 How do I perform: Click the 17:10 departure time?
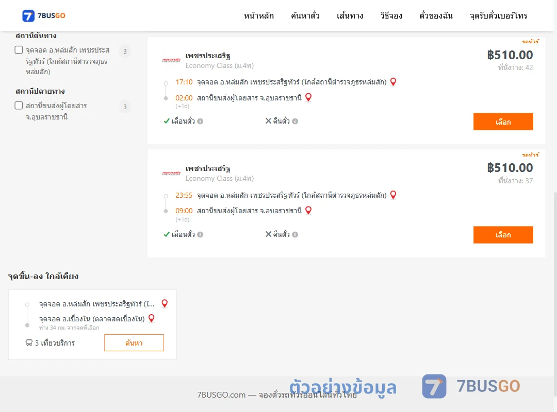point(184,82)
